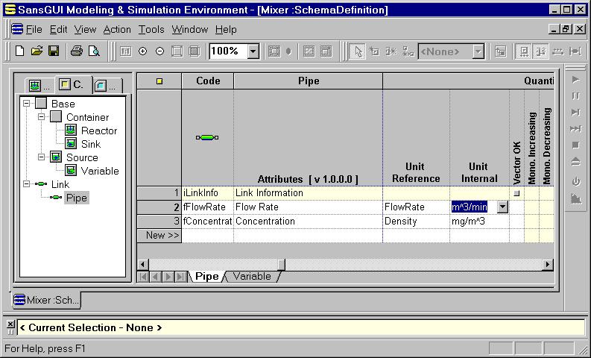Open the 100% zoom level dropdown
The width and height of the screenshot is (591, 358).
(x=253, y=51)
